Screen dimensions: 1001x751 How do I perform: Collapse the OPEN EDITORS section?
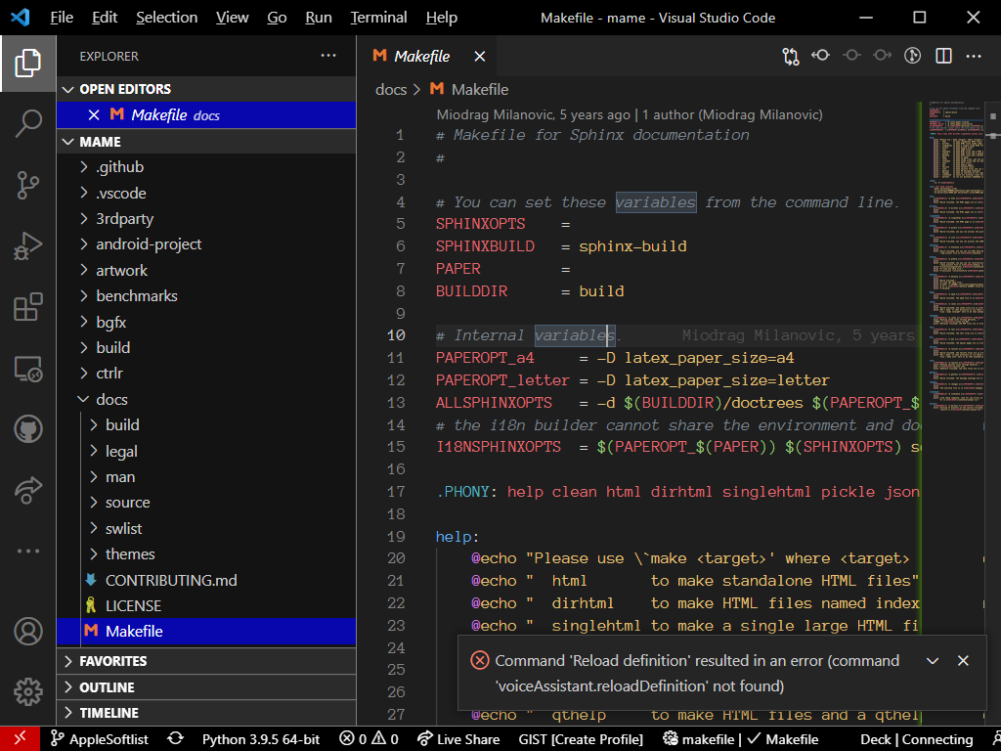tap(124, 89)
